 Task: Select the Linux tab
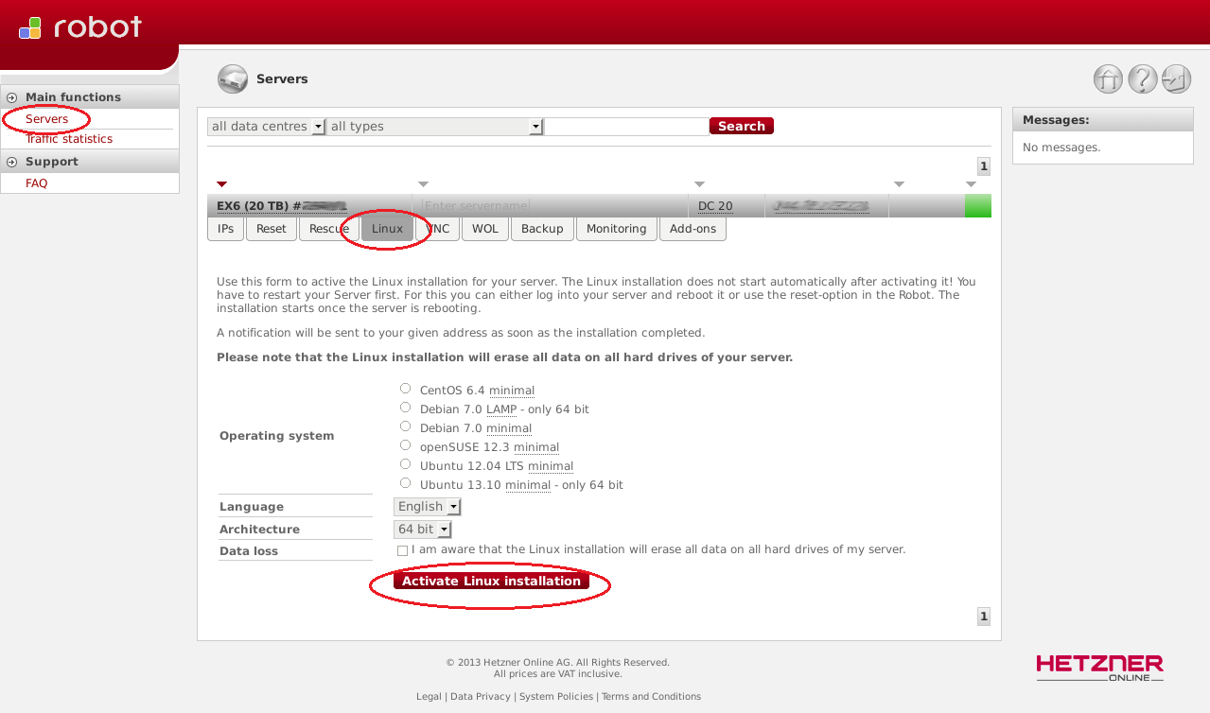[x=388, y=229]
